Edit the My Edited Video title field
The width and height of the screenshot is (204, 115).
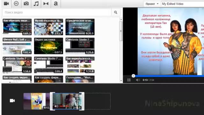(182, 4)
